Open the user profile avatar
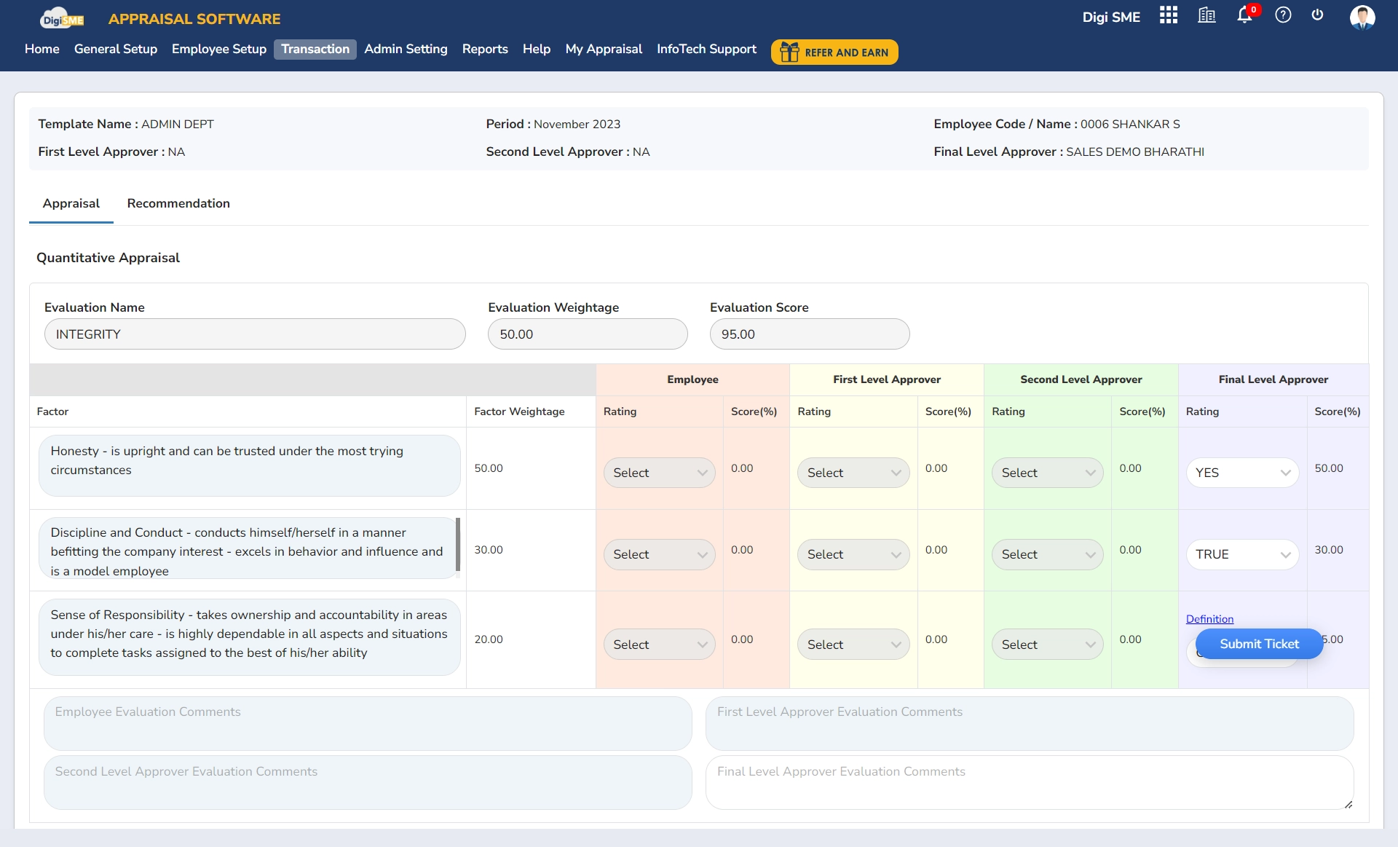 (x=1362, y=17)
